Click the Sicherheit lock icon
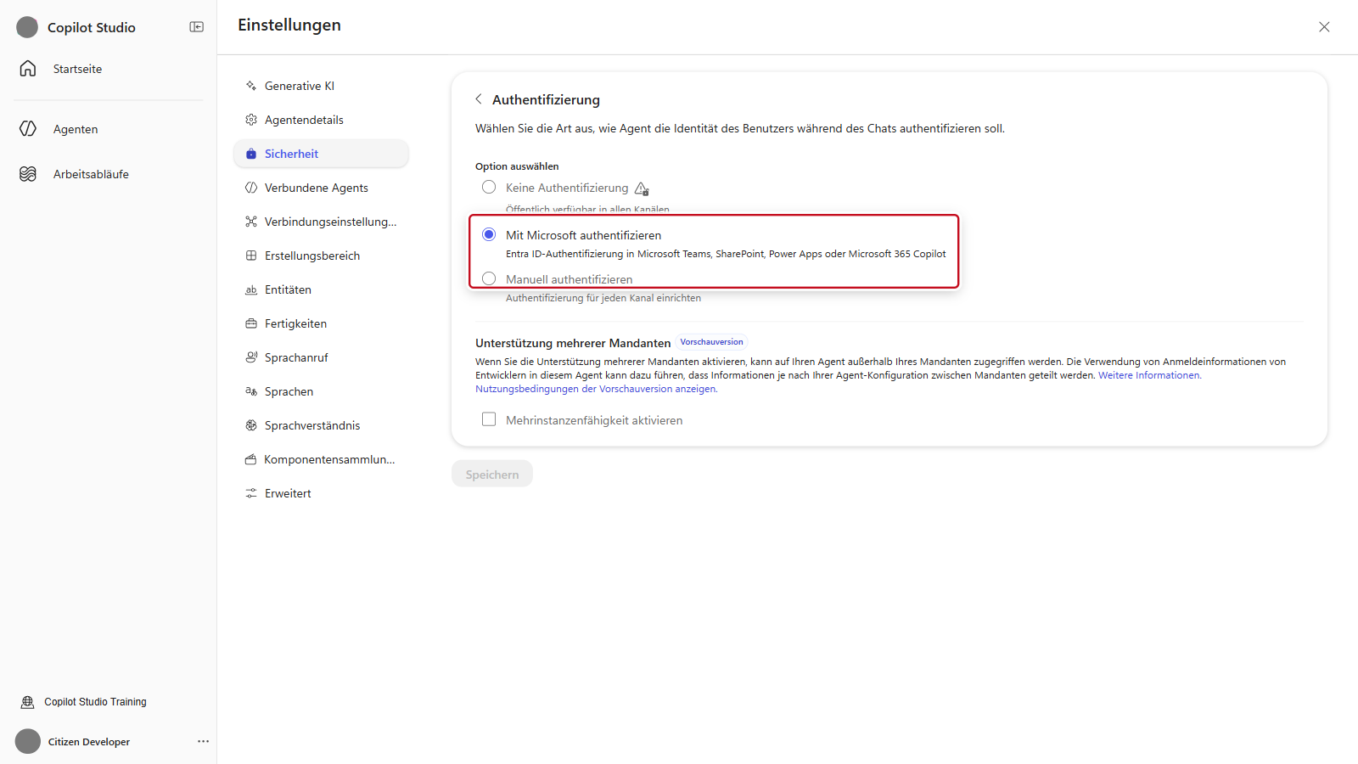 click(x=251, y=154)
